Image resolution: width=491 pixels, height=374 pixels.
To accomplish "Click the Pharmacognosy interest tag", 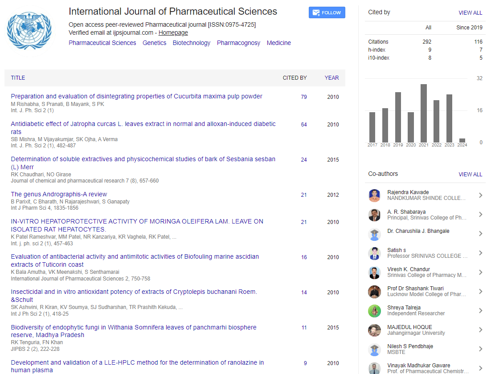I will pos(238,43).
